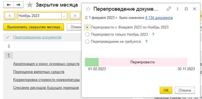Go to next month with > button
This screenshot has width=202, height=99.
pyautogui.click(x=75, y=16)
